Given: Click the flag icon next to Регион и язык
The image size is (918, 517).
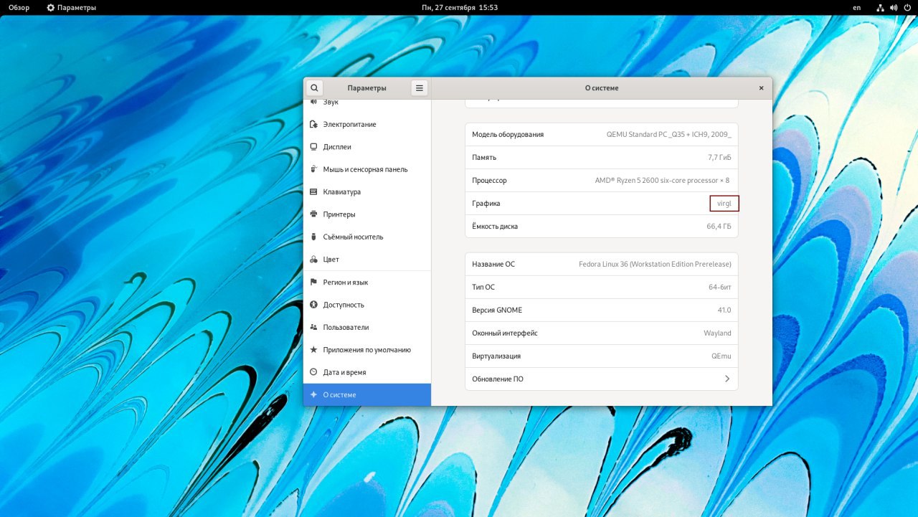Looking at the screenshot, I should (313, 283).
